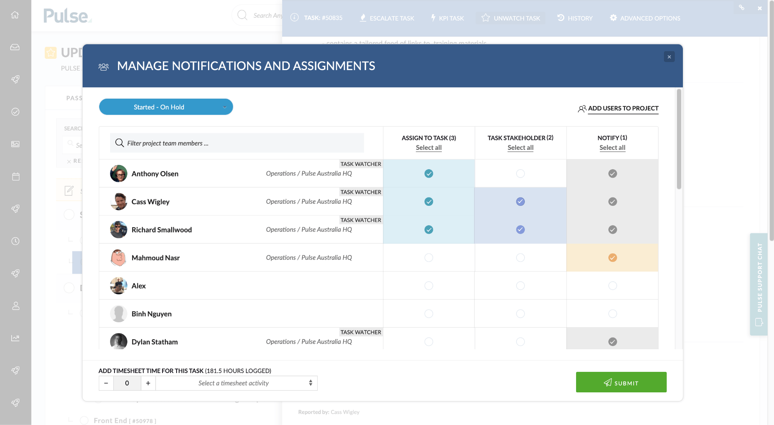774x425 pixels.
Task: Click Mahmoud Nasr's avatar
Action: point(119,257)
